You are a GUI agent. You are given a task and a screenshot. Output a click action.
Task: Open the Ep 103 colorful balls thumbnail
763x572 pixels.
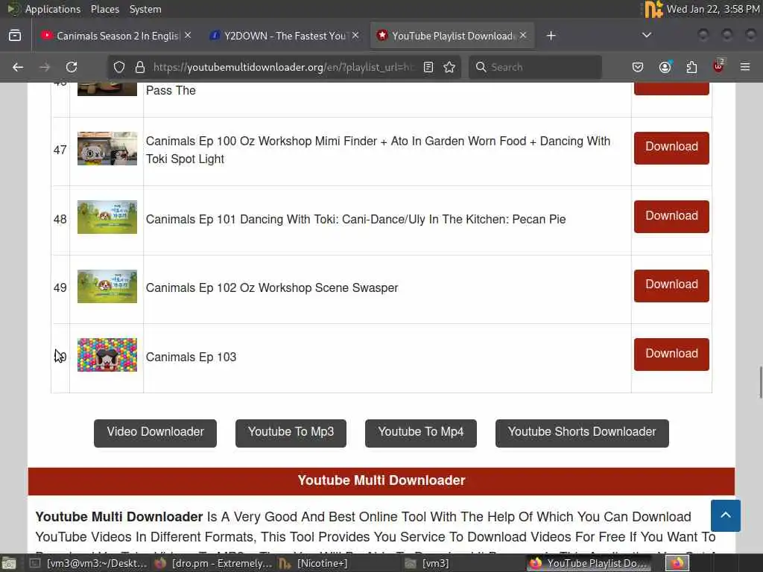(x=107, y=355)
